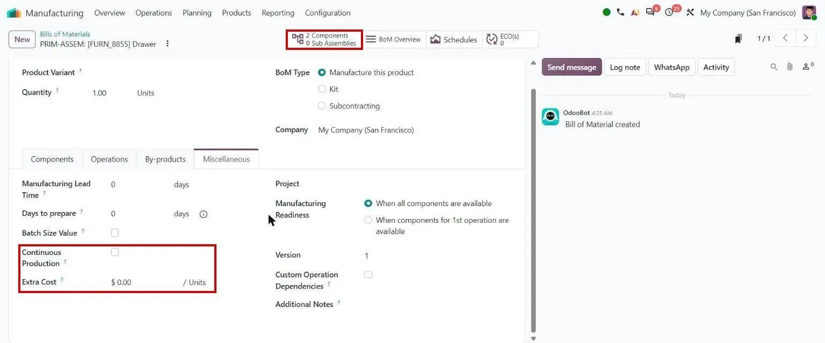Viewport: 825px width, 343px height.
Task: Open the debug tools wrench icon
Action: [690, 12]
